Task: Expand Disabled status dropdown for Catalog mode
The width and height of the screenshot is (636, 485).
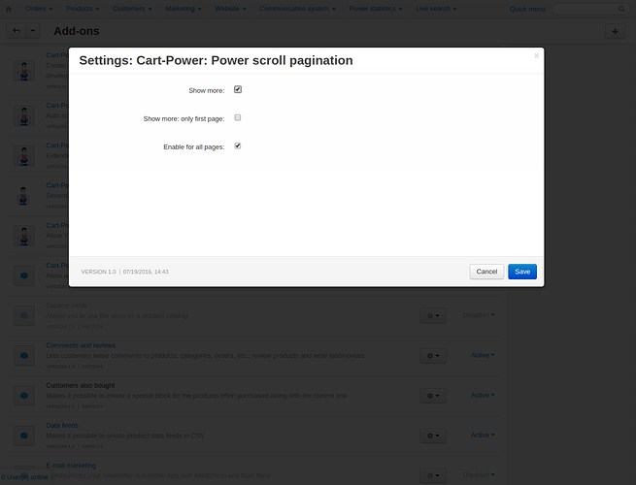Action: [479, 315]
